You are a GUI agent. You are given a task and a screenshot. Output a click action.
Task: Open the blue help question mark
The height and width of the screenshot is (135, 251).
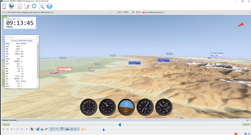(x=49, y=6)
